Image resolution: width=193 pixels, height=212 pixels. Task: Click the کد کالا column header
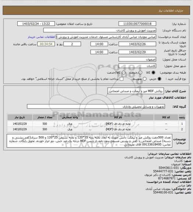pos(166,117)
